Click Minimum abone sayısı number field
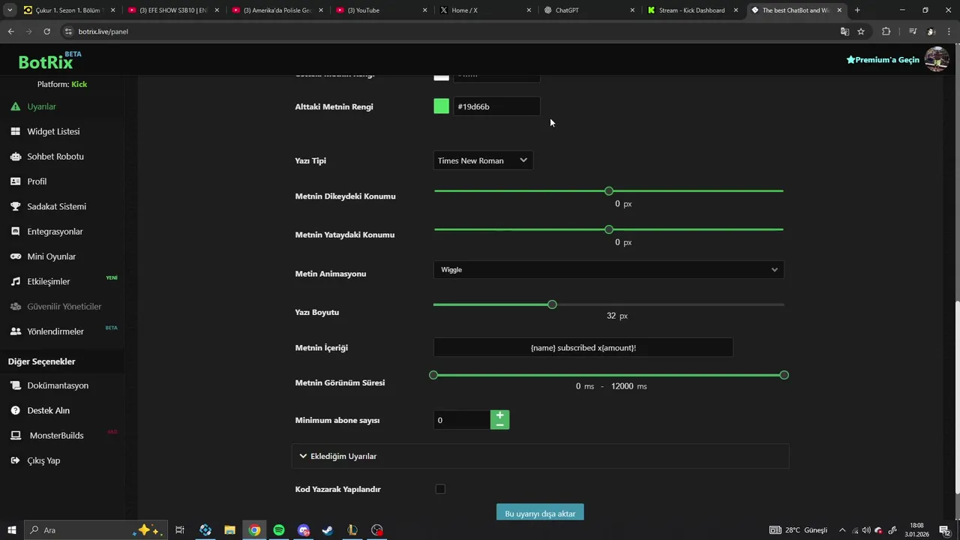 [462, 420]
